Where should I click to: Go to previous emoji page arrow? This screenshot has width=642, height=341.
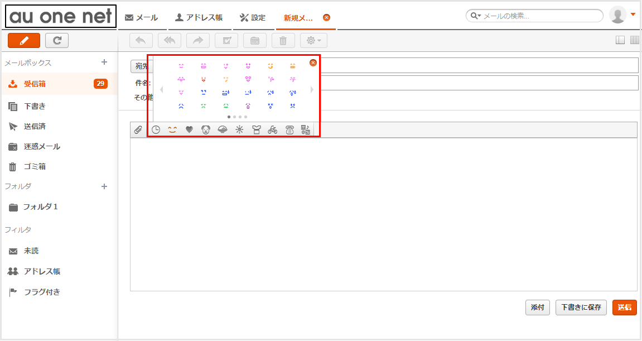161,89
